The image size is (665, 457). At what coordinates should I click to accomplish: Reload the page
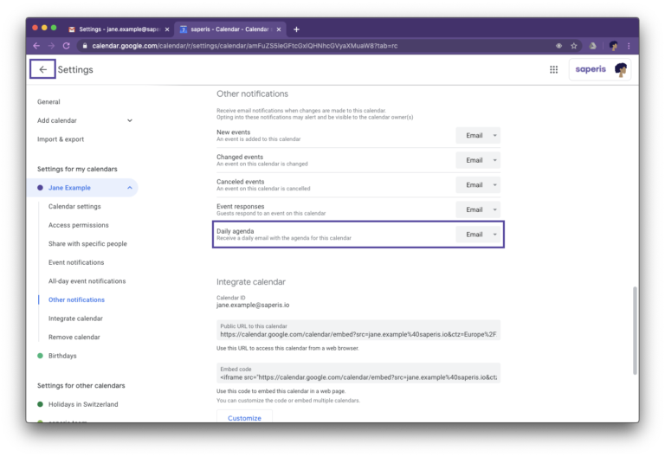(x=66, y=46)
